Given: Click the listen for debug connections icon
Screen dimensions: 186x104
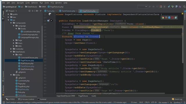Looking at the screenshot, I should tap(161, 7).
